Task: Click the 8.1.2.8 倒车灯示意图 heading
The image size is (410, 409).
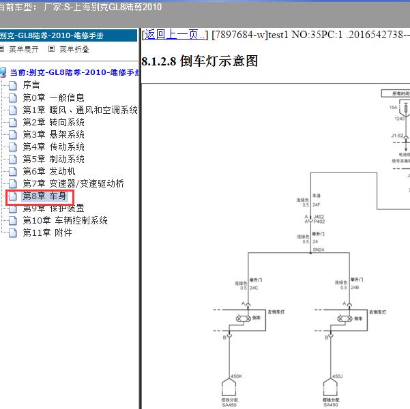Action: (200, 61)
